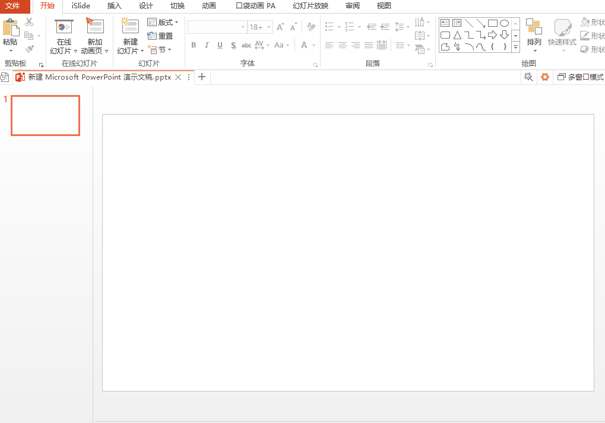Screen dimensions: 605x423
Task: Select the triangle shape
Action: [x=457, y=35]
